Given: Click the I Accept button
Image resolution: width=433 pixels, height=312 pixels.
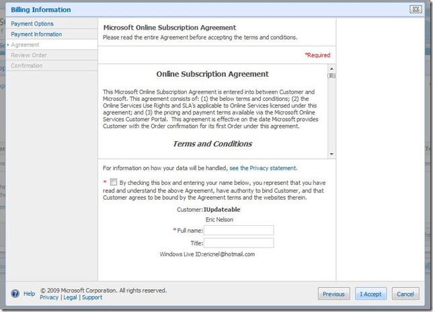Looking at the screenshot, I should (x=370, y=294).
